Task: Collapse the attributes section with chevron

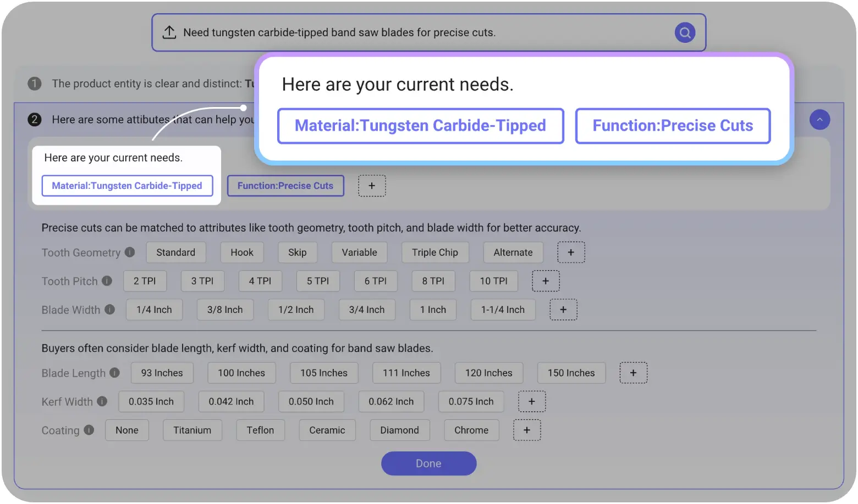Action: point(820,120)
